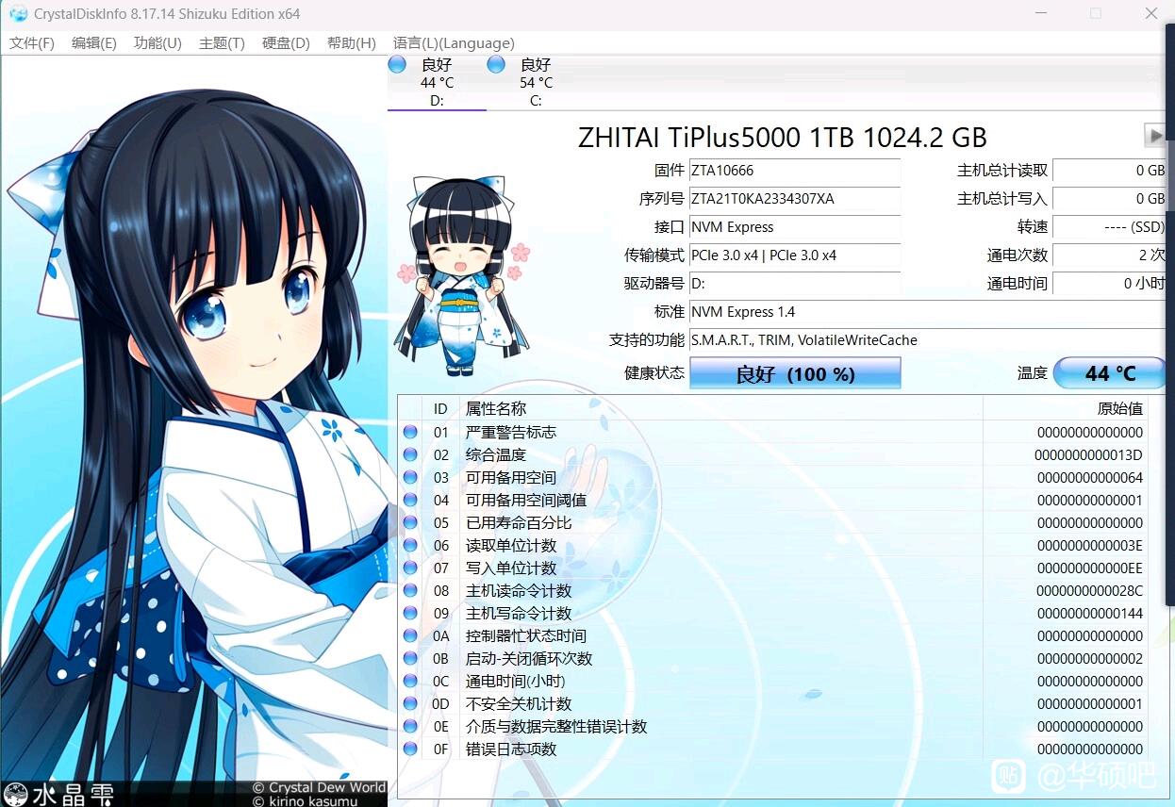Go to next disk with arrow button
1175x807 pixels.
click(1154, 135)
